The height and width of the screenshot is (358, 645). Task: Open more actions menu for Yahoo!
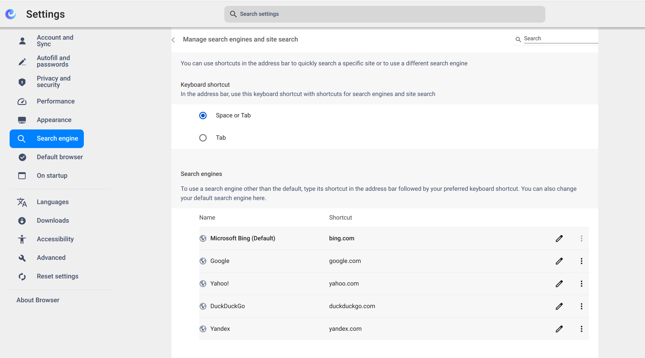[582, 284]
